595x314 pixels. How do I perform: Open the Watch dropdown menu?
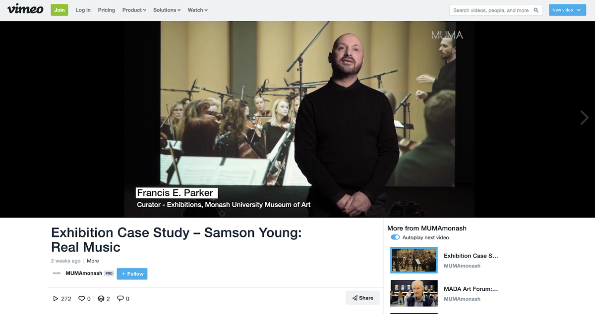(x=198, y=10)
